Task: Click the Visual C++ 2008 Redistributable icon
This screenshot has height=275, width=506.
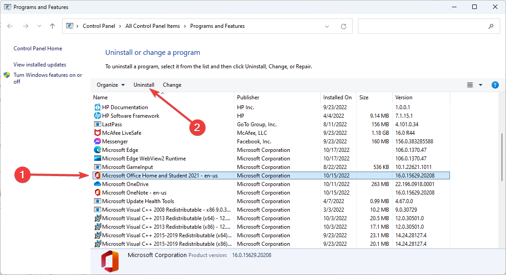Action: click(x=97, y=209)
